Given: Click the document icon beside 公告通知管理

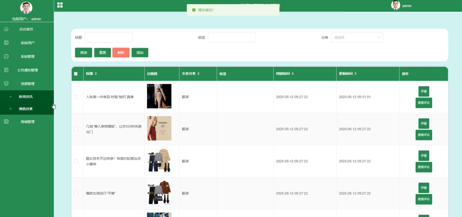Looking at the screenshot, I should coord(6,70).
